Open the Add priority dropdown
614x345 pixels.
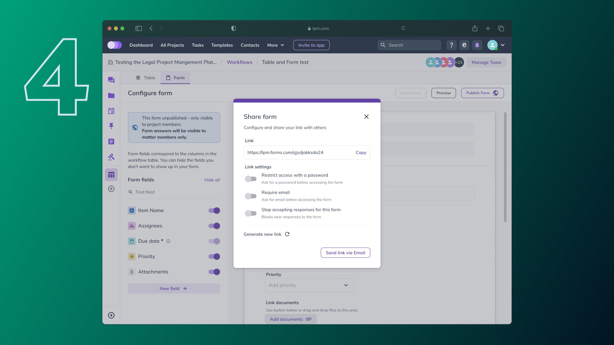tap(309, 285)
